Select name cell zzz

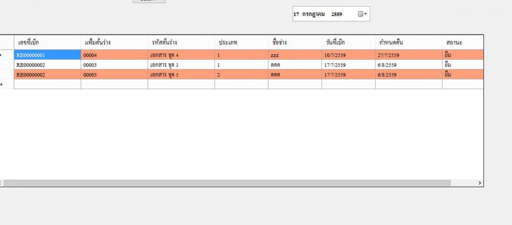point(295,55)
